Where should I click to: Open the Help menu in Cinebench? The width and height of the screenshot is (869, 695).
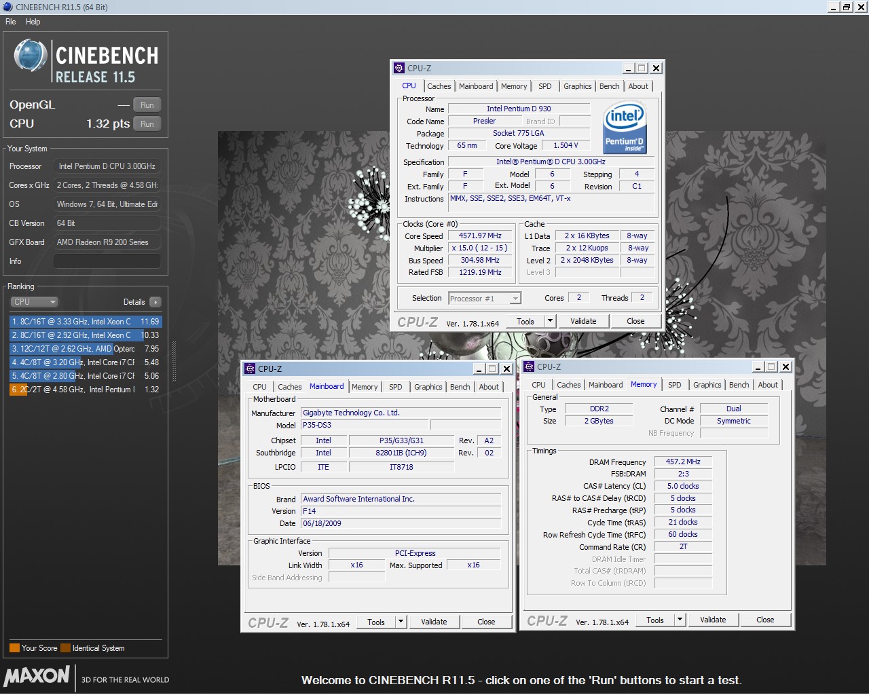[33, 22]
